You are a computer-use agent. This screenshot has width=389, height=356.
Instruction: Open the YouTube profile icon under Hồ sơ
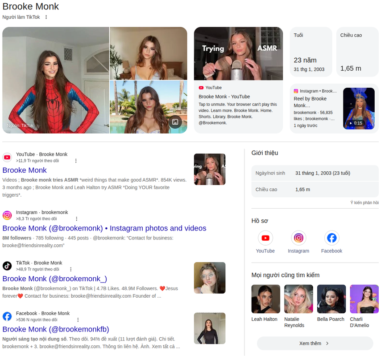click(265, 238)
